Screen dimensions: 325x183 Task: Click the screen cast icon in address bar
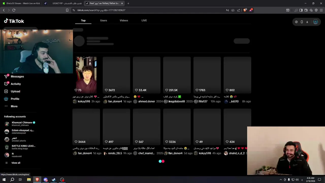(x=233, y=10)
